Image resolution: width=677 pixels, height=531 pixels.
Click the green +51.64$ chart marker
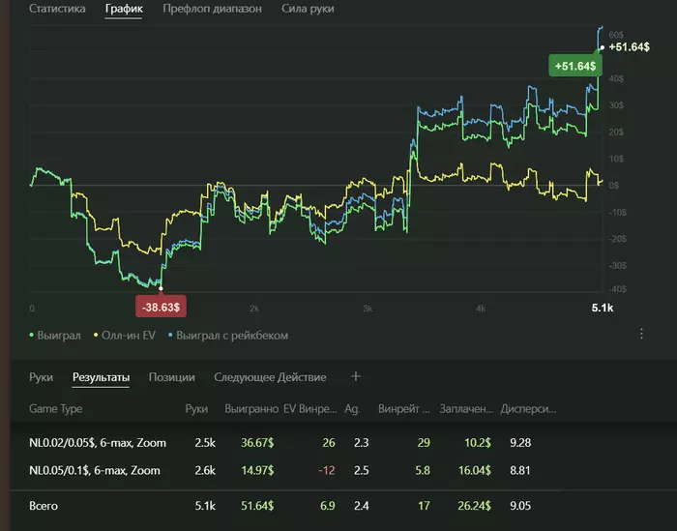tap(575, 66)
